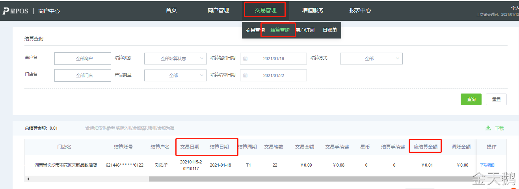Click the 交易日期 column header

pos(190,147)
